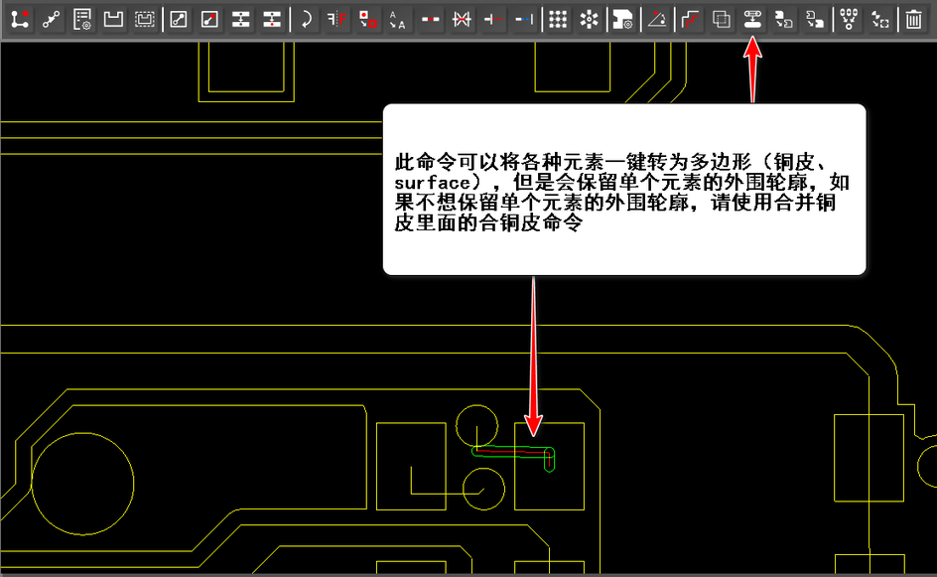
Task: Select the boxed segment with red endpoint icon
Action: click(209, 19)
